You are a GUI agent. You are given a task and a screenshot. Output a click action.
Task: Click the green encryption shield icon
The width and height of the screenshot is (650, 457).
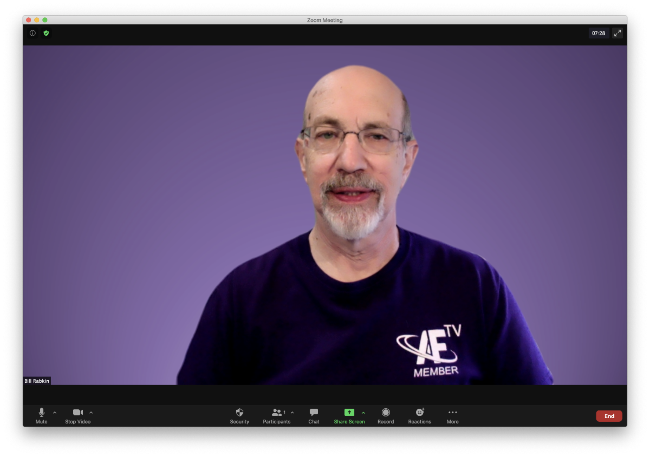tap(46, 33)
